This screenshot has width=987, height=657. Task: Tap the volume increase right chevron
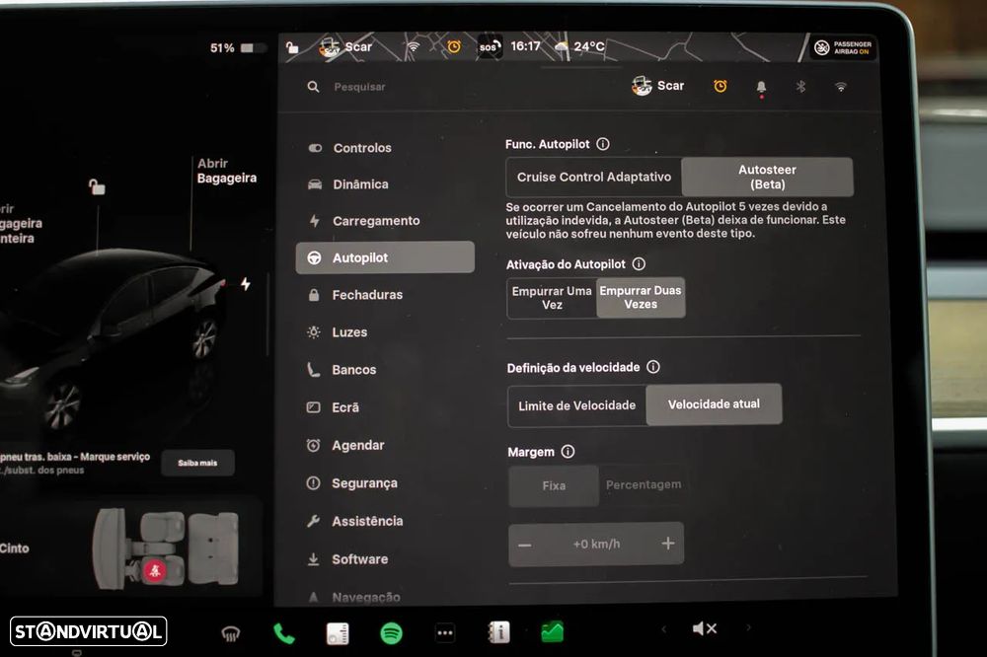(748, 627)
